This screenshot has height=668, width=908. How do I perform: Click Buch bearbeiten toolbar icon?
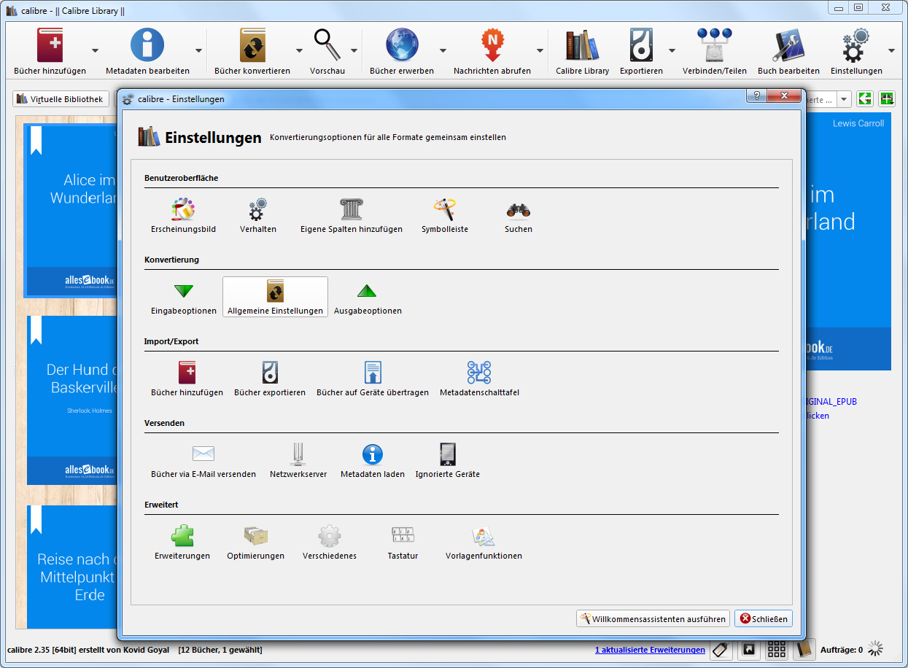pyautogui.click(x=788, y=51)
